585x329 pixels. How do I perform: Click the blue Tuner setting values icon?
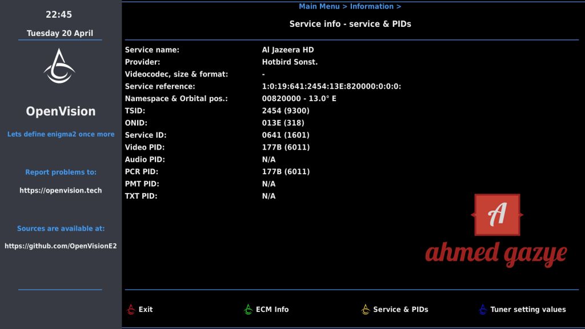(483, 309)
